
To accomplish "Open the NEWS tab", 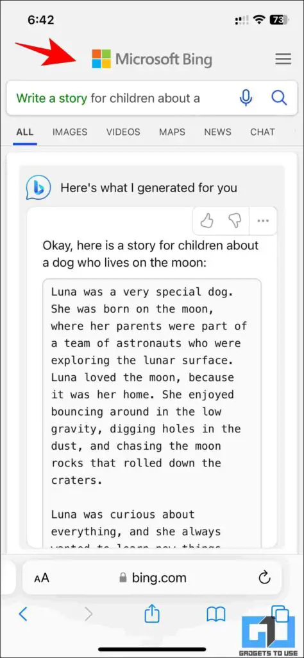I will [x=218, y=132].
